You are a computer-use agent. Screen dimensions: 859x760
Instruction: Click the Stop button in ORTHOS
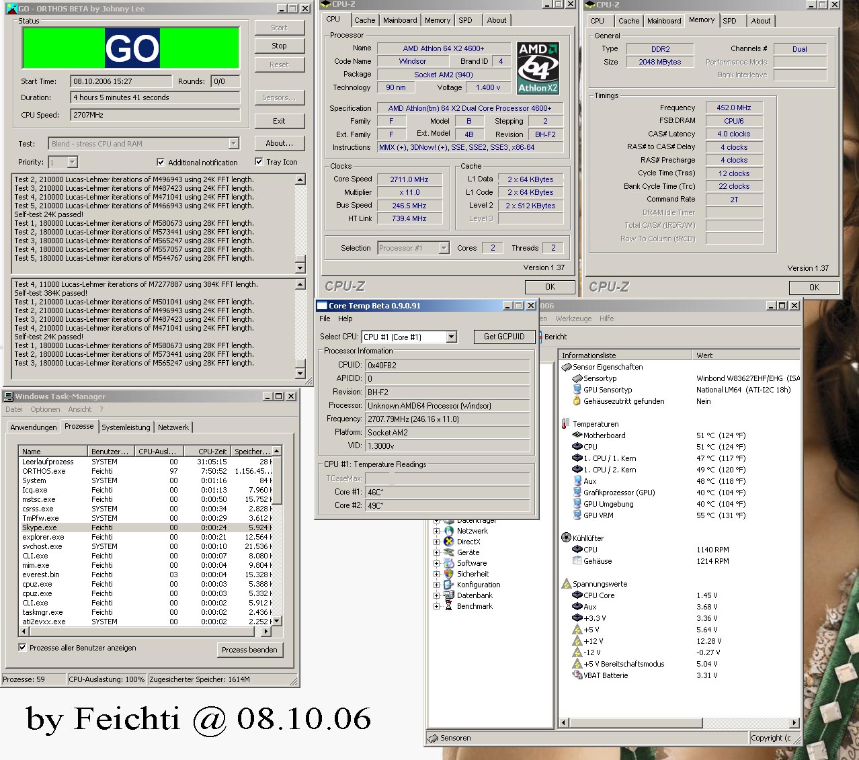pos(279,46)
